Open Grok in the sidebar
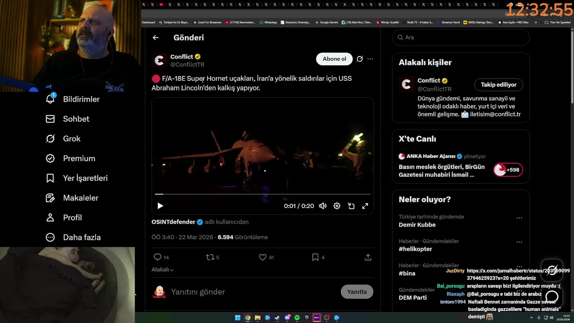Screen dimensions: 574x323 pos(63,139)
